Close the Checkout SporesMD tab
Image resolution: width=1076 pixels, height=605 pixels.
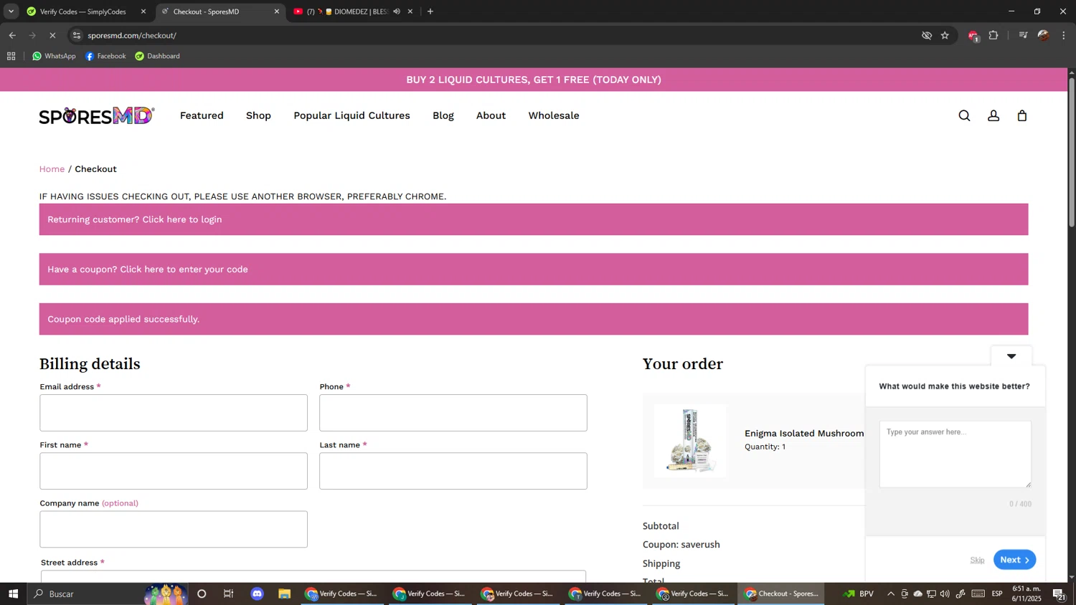pos(277,11)
